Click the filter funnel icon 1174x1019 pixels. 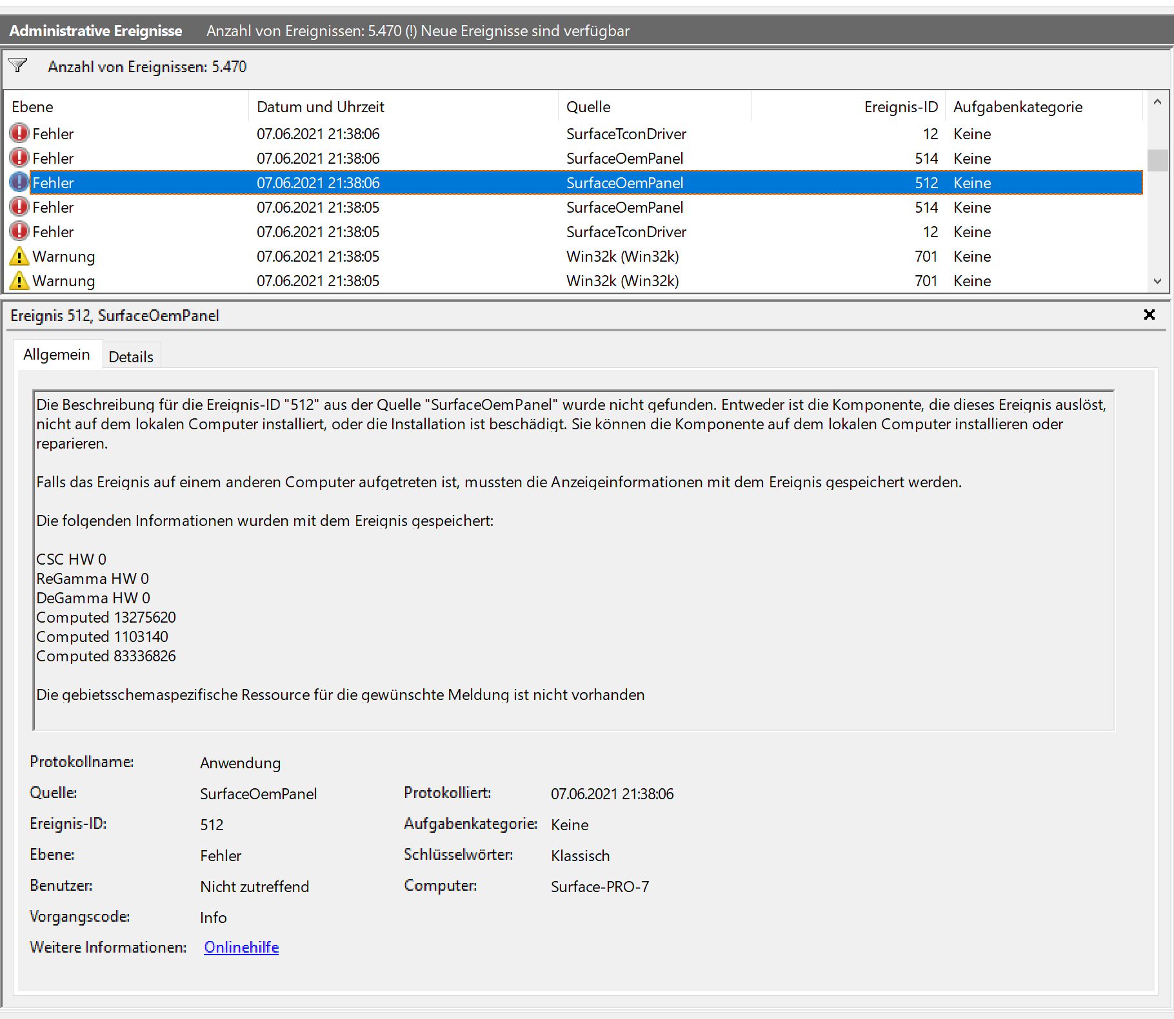[x=18, y=66]
